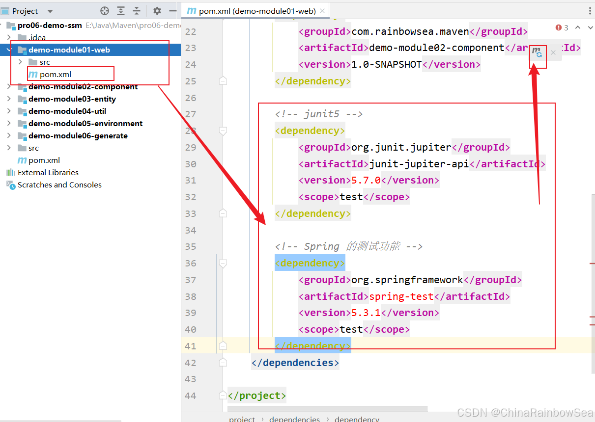Dismiss the Maven reload popup with its X
The width and height of the screenshot is (595, 422).
(553, 53)
